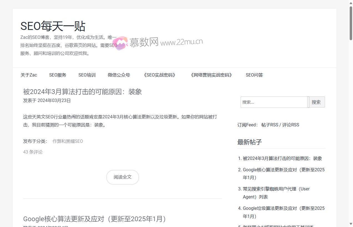Image resolution: width=353 pixels, height=227 pixels.
Task: Open 《网络营销实战密码》 navigation link
Action: 211,75
